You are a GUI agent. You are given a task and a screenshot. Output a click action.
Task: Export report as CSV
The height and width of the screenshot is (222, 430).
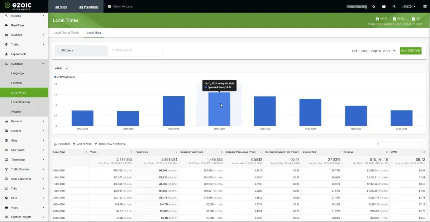[416, 19]
